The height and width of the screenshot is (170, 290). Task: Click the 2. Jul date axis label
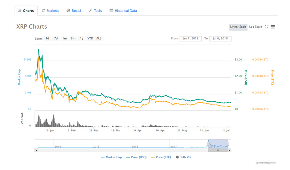(226, 130)
